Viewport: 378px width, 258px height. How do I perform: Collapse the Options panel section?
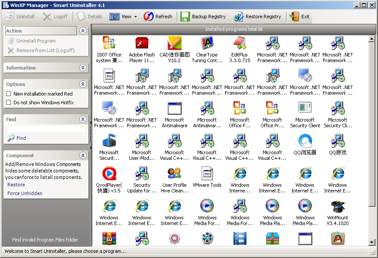pyautogui.click(x=83, y=84)
